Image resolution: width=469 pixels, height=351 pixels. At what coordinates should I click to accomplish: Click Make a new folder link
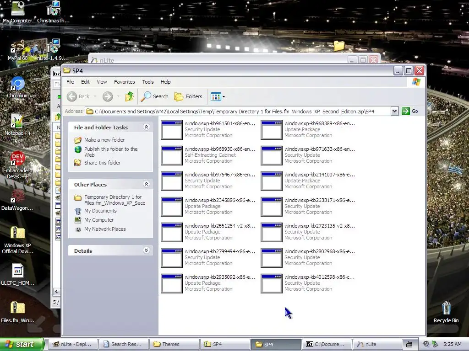click(104, 140)
